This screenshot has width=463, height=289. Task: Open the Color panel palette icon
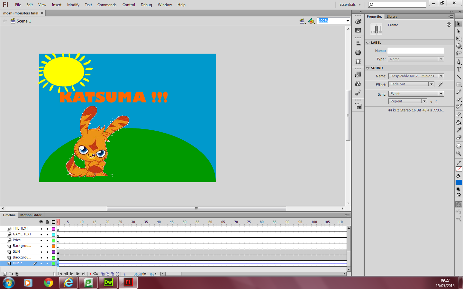pyautogui.click(x=358, y=22)
